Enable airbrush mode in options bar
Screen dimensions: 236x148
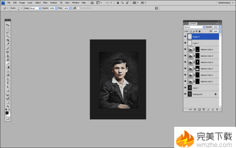(75, 8)
